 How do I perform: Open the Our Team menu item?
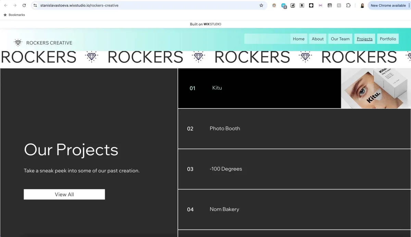click(x=340, y=39)
